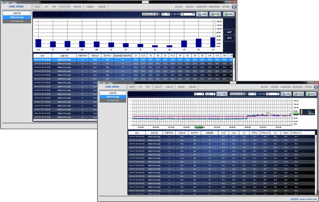Click the 적용 apply button
Viewport: 319px width, 202px height.
[222, 94]
